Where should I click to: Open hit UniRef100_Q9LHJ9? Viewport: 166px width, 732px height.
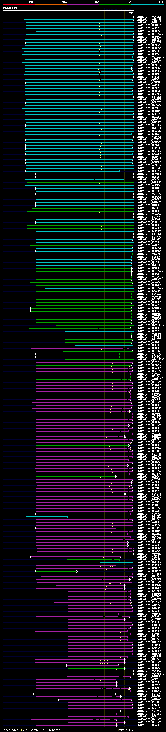click(x=149, y=20)
